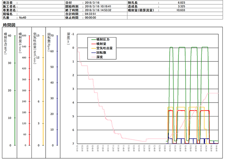This screenshot has width=226, height=160.
Task: Select the 空気吐出量[Nm³/min] vertical axis title
Action: (35, 48)
